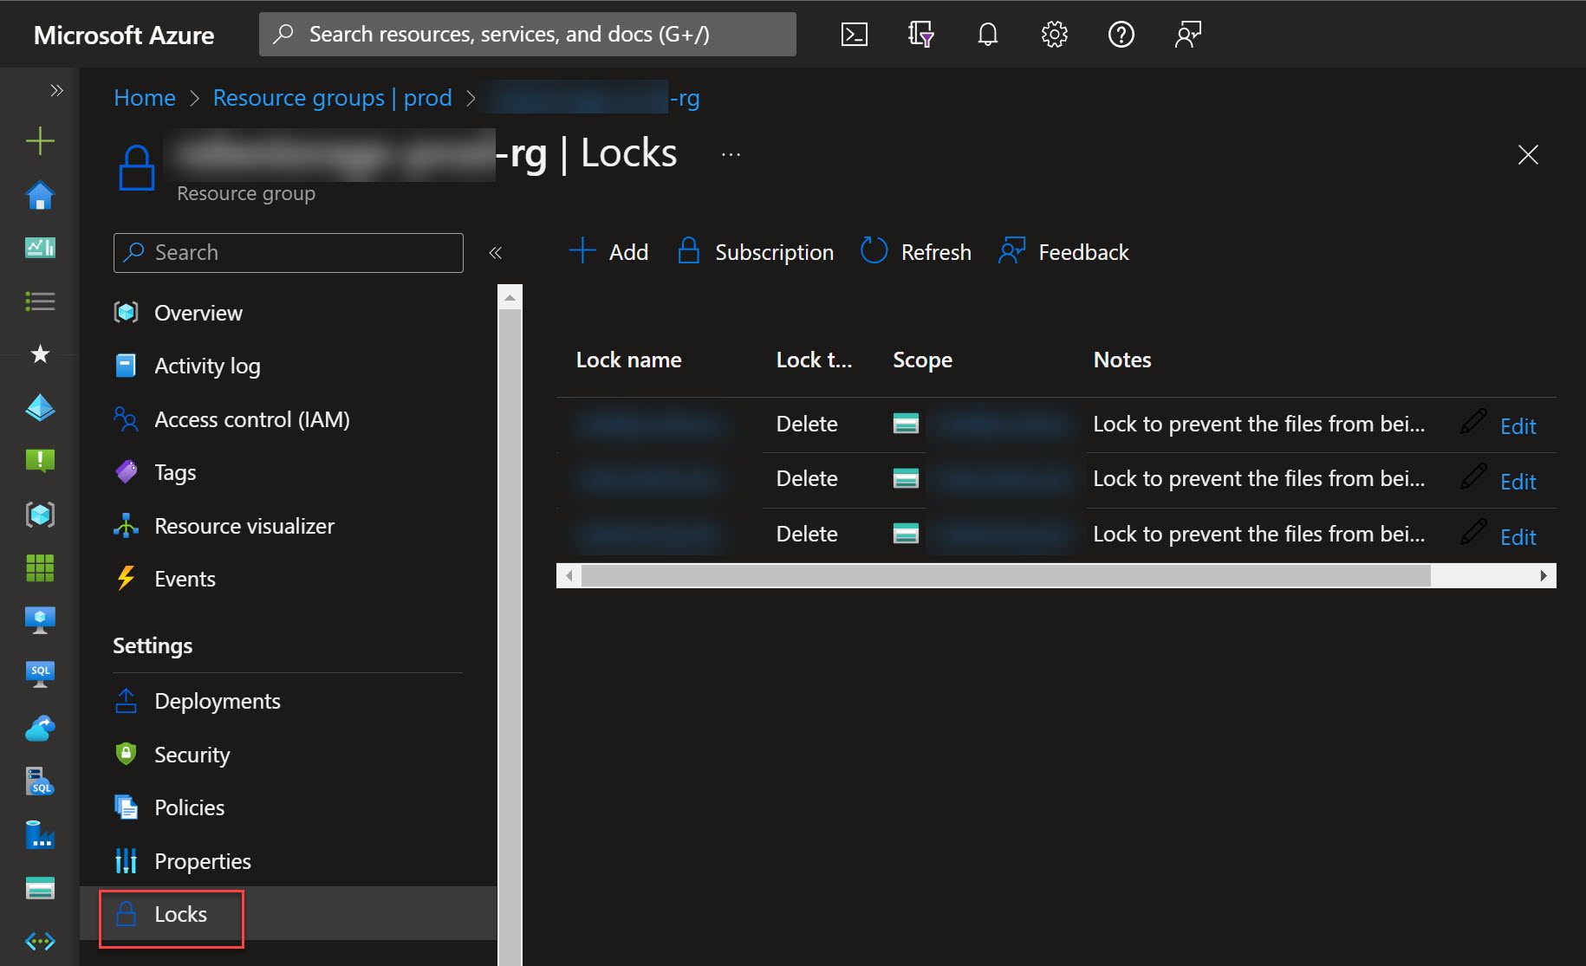Open Cloud Shell from the top bar
Viewport: 1586px width, 966px height.
(854, 35)
